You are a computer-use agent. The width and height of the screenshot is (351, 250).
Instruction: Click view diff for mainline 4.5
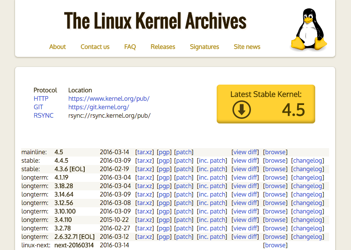click(245, 152)
